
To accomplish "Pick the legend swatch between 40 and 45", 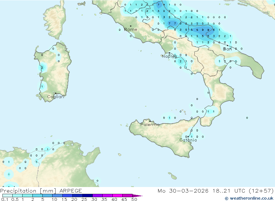I will pos(117,196).
